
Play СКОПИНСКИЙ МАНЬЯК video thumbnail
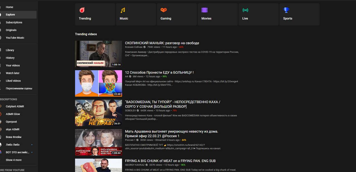coord(98,54)
